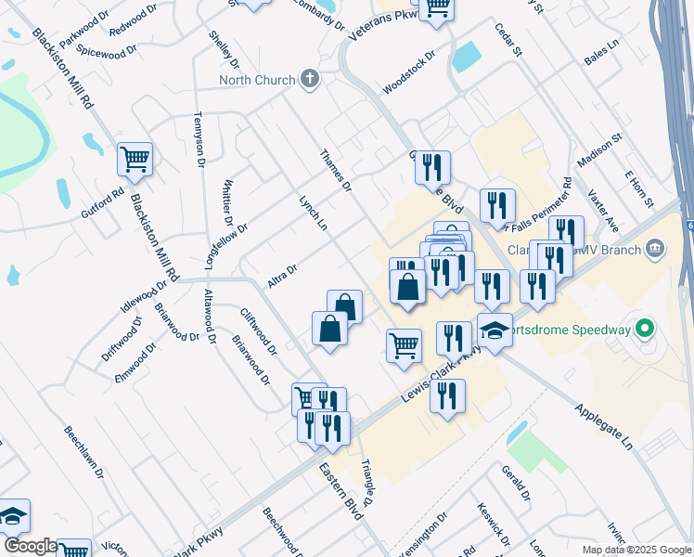This screenshot has height=557, width=694.
Task: Click the restaurant marker south of Lewis Clark Pkwy
Action: (x=447, y=396)
